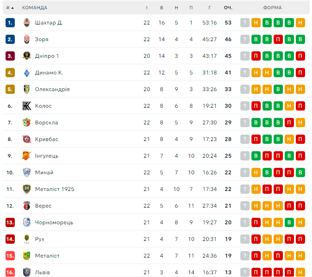The image size is (312, 277).
Task: Click the Dynamo K. club emblem
Action: pos(26,73)
